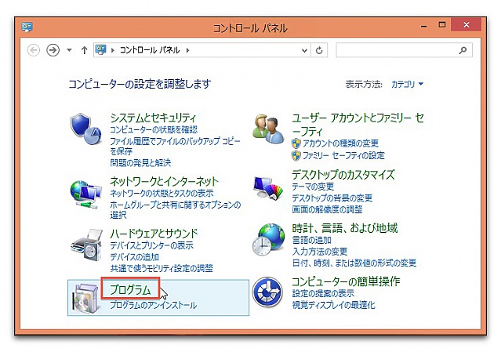Open 日付、時刻、または数値の形式の変更 link
The width and height of the screenshot is (501, 352).
[354, 263]
